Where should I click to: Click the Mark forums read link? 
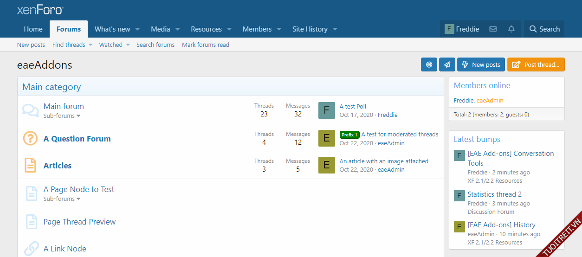[x=206, y=45]
